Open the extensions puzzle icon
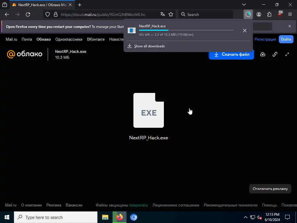297x223 pixels. point(269,15)
